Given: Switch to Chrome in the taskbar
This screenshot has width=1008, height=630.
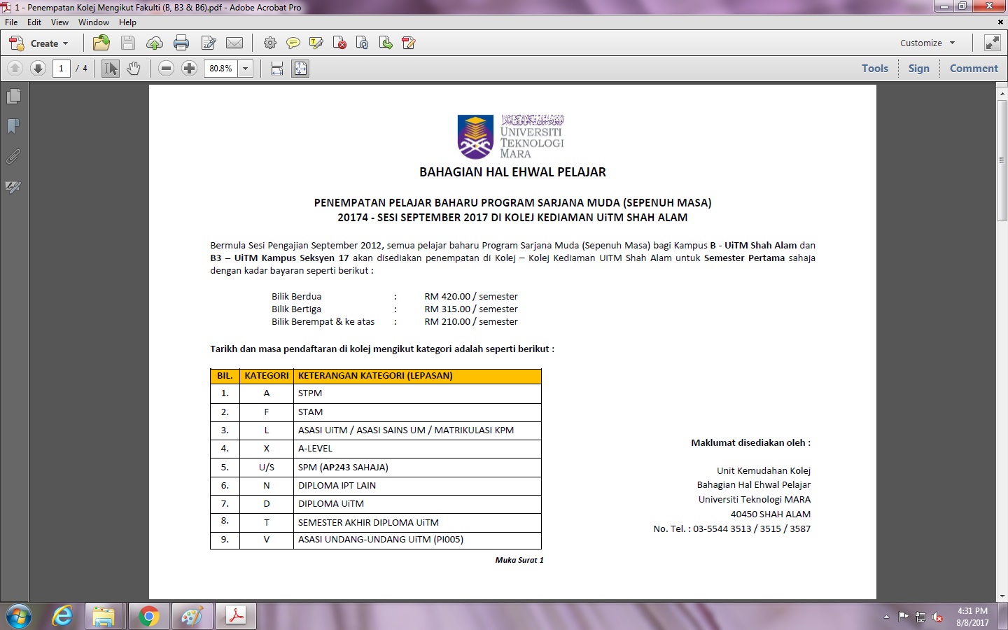Looking at the screenshot, I should click(x=148, y=617).
